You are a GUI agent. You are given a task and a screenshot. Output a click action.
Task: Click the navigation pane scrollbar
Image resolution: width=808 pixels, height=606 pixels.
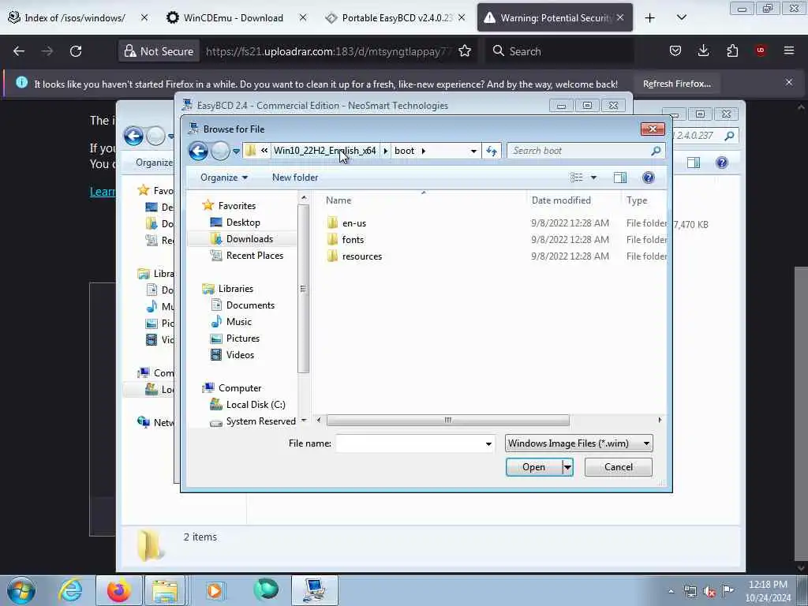point(304,289)
